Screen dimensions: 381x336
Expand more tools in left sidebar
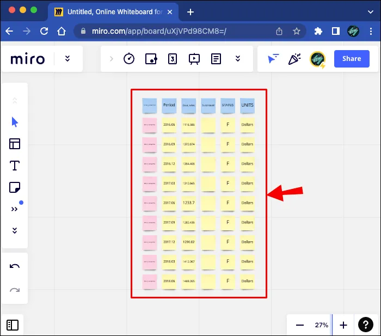(x=15, y=230)
